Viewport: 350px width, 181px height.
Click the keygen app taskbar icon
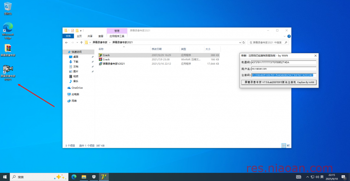(104, 177)
